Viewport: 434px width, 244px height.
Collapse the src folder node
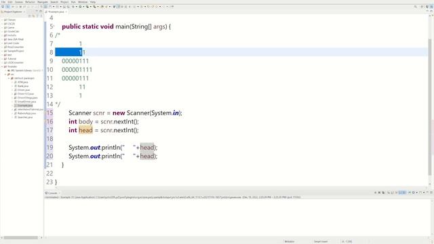click(5, 74)
